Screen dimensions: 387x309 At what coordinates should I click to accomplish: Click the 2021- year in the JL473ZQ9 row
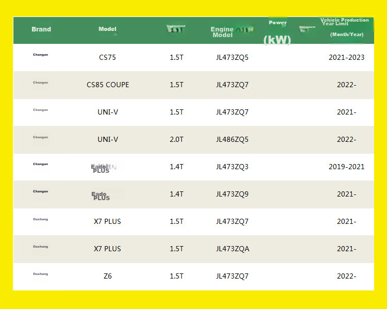click(347, 194)
